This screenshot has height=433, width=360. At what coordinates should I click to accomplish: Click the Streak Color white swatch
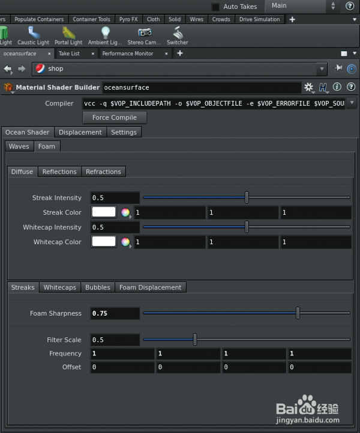click(x=104, y=212)
